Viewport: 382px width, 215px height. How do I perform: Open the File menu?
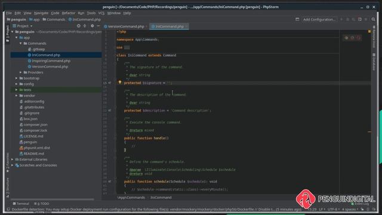click(9, 13)
